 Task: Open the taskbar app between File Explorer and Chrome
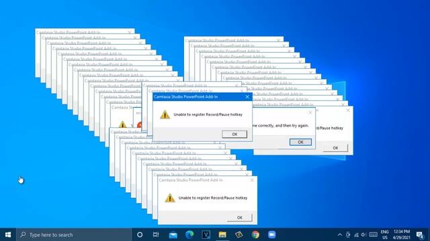tap(239, 234)
